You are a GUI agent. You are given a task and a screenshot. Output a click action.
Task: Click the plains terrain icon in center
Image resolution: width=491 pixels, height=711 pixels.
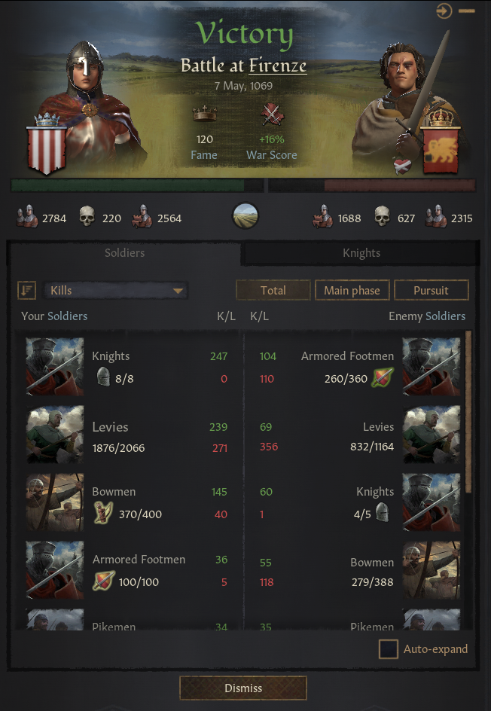coord(245,216)
